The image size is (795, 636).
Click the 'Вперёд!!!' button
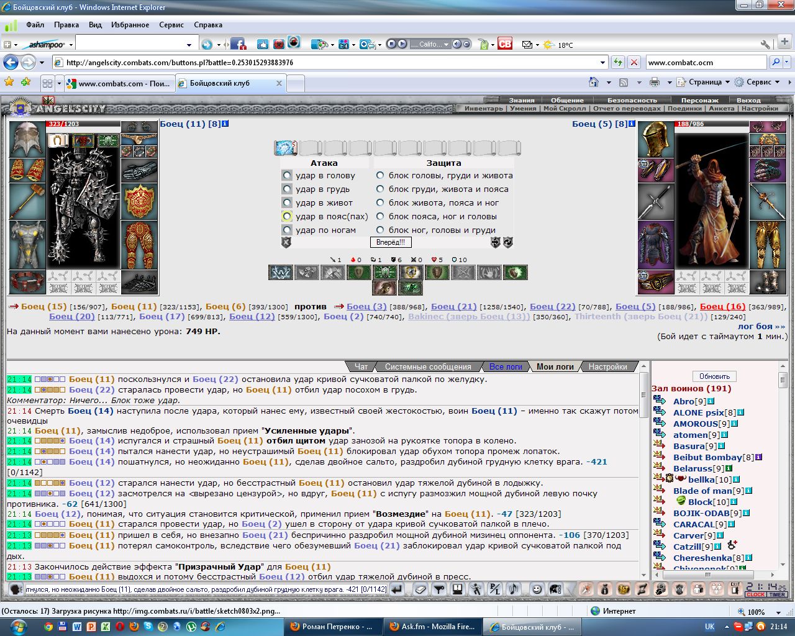coord(391,242)
